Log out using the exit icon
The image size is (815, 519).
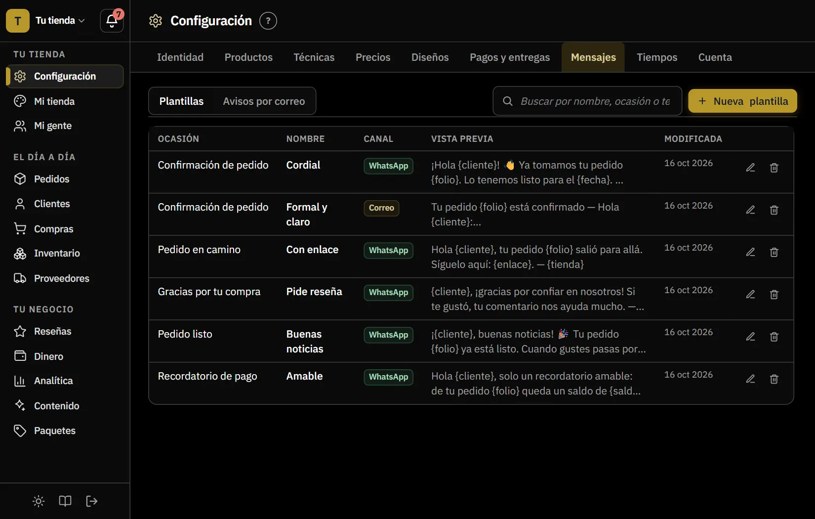92,501
